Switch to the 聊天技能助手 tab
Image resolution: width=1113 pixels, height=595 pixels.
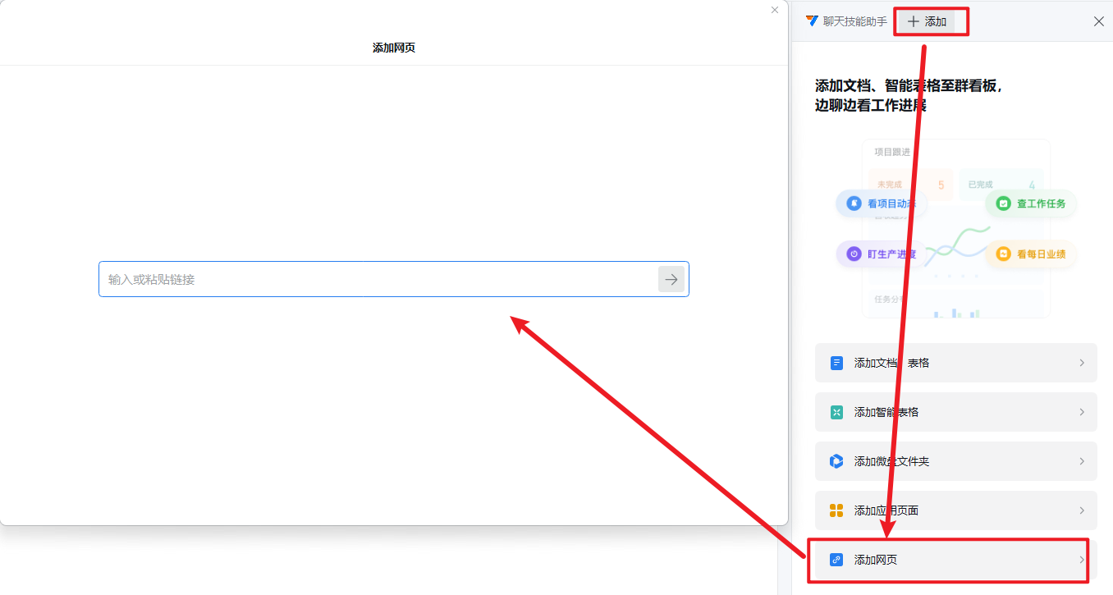846,21
